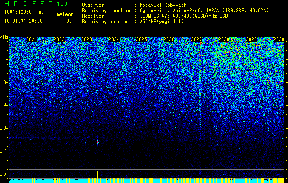Click the 2023 time marker
The width and height of the screenshot is (288, 183).
pos(87,39)
